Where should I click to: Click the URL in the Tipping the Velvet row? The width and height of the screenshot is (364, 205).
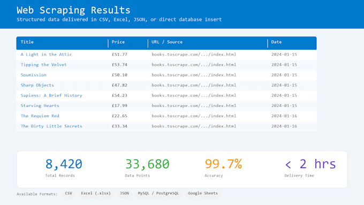coord(194,65)
